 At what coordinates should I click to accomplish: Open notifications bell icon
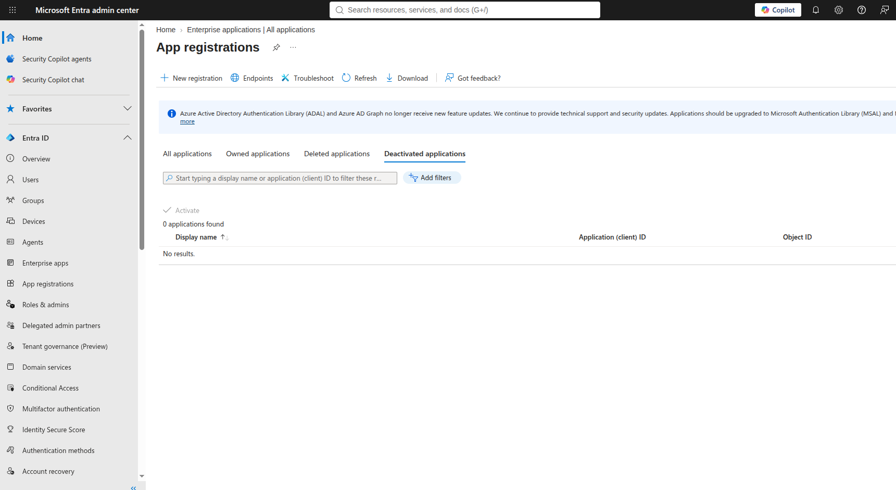pyautogui.click(x=816, y=10)
